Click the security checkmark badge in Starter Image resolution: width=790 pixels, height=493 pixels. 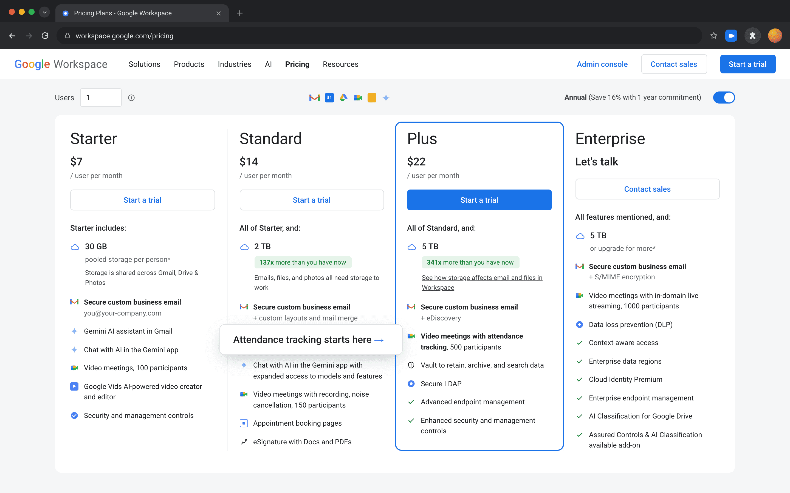[74, 415]
